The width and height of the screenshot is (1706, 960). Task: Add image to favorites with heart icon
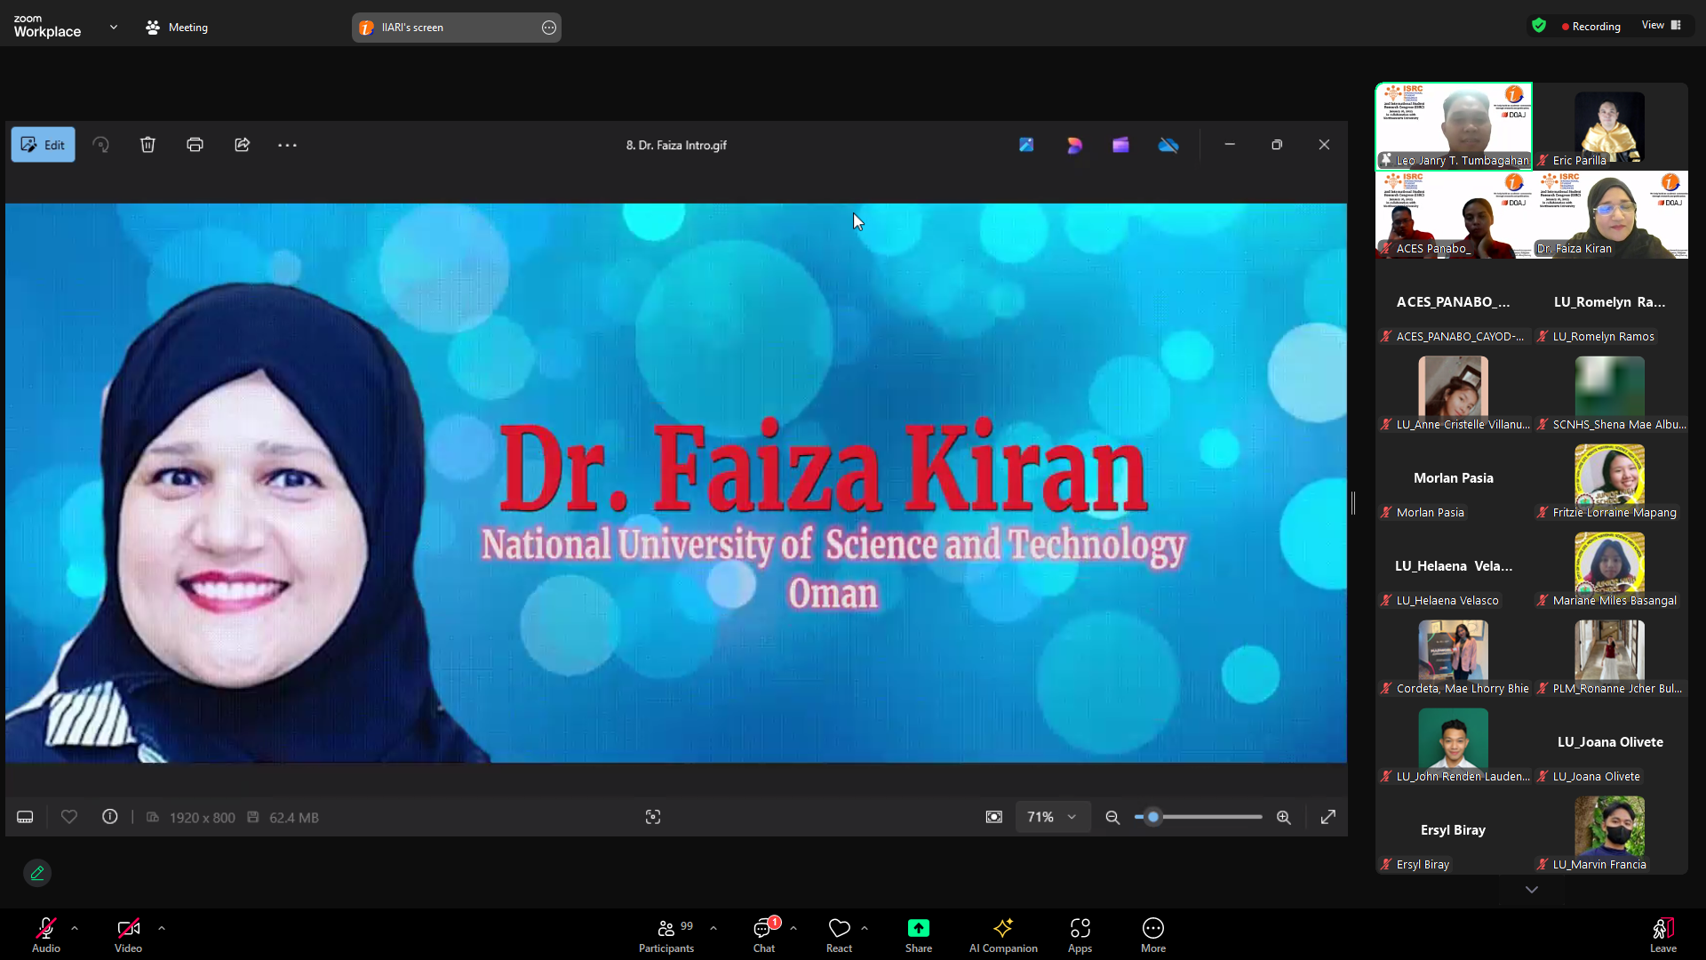pyautogui.click(x=69, y=817)
